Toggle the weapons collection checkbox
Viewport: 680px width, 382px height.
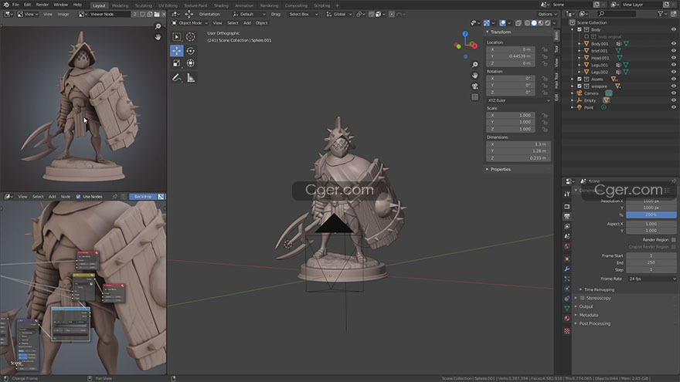[579, 86]
